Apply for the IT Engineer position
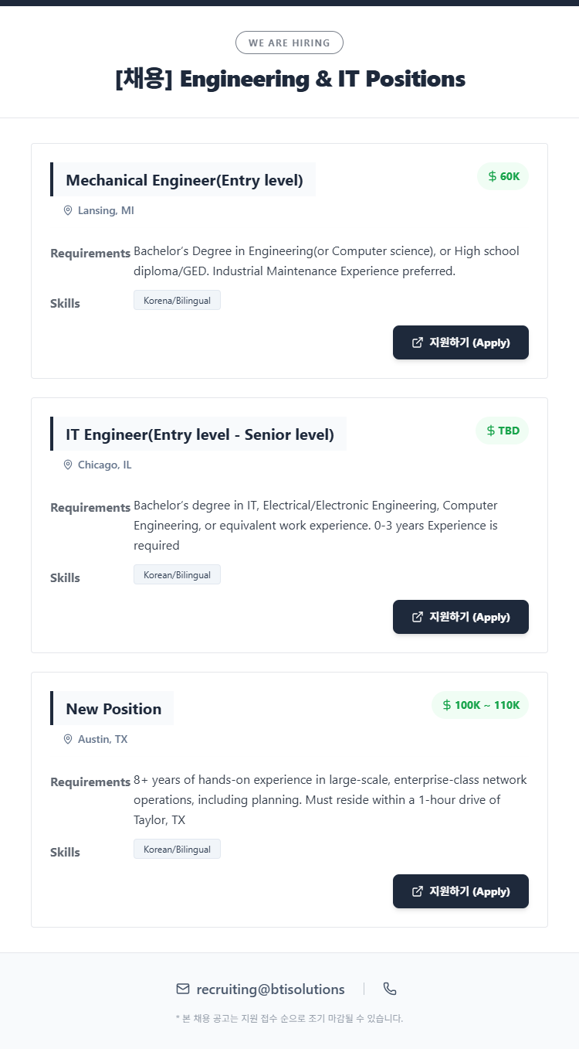579x1049 pixels. coord(461,617)
